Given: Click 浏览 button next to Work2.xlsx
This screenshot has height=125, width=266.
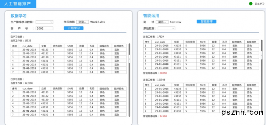Looking at the screenshot, I should point(82,22).
